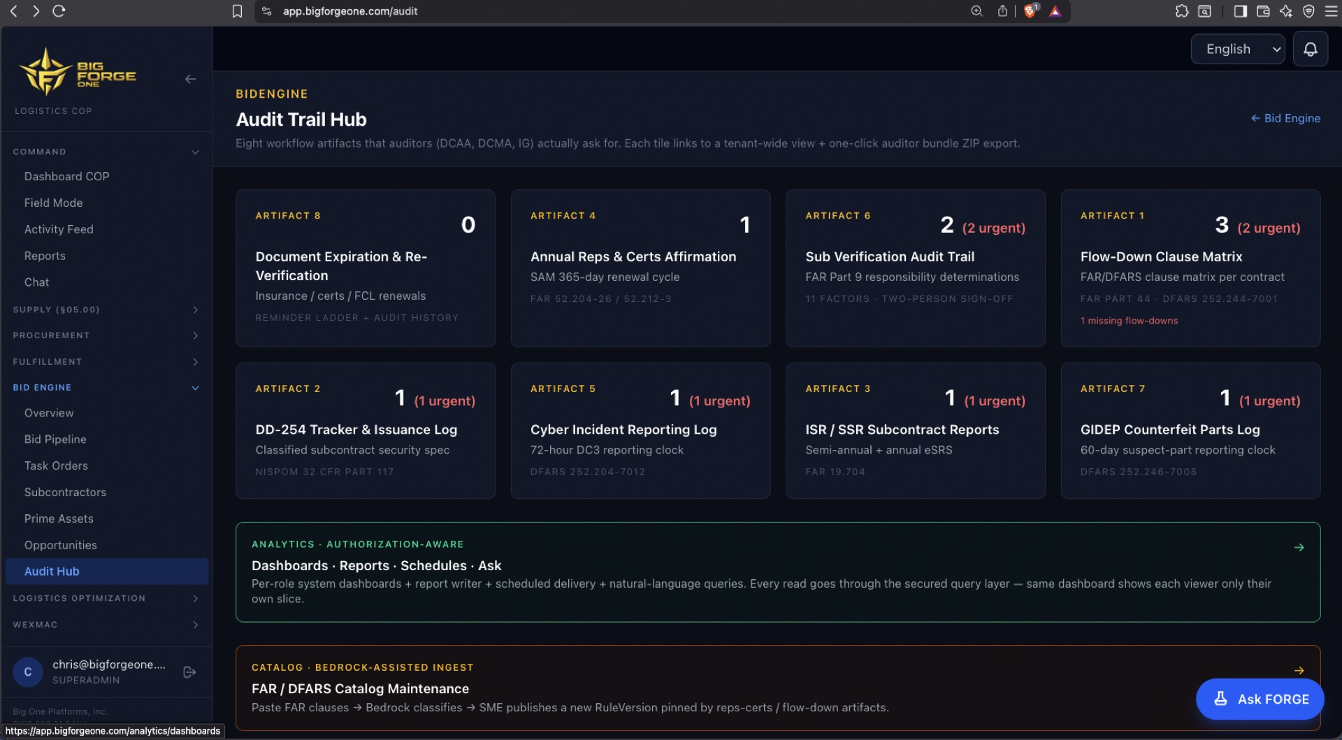Click the logout icon beside chris@bigforgeone
This screenshot has width=1342, height=740.
pyautogui.click(x=189, y=672)
